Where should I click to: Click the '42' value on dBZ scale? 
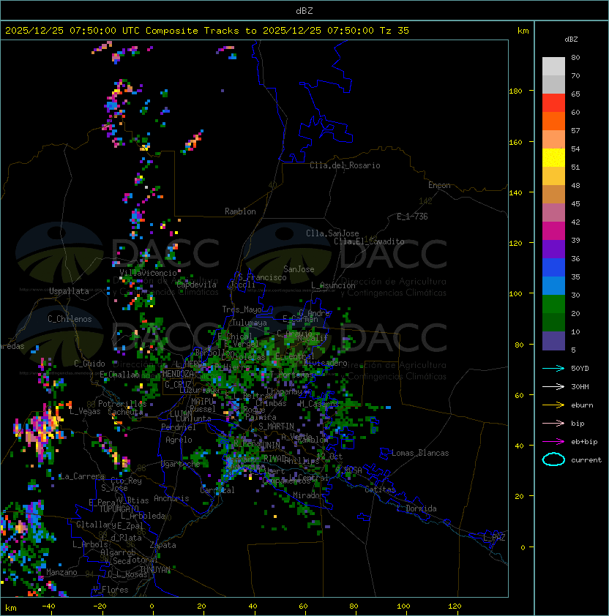(575, 222)
